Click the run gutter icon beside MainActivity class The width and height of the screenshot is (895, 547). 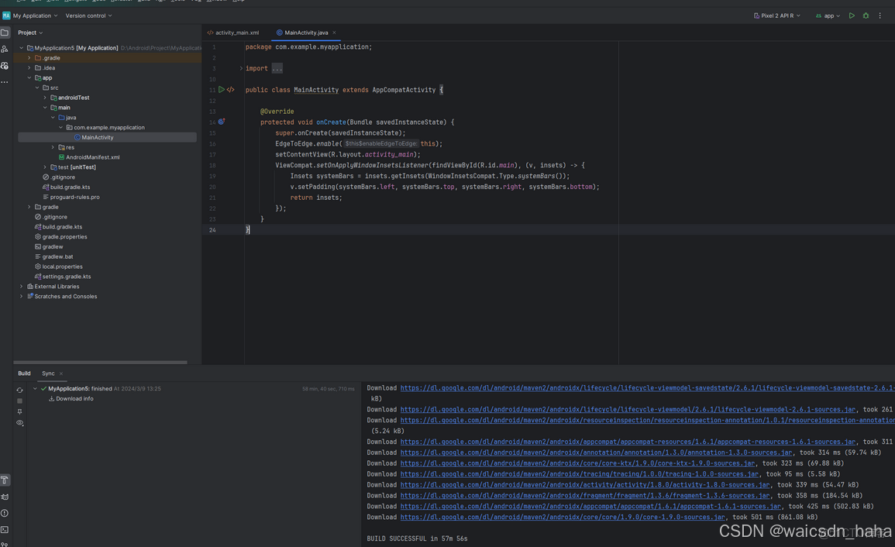pyautogui.click(x=222, y=90)
